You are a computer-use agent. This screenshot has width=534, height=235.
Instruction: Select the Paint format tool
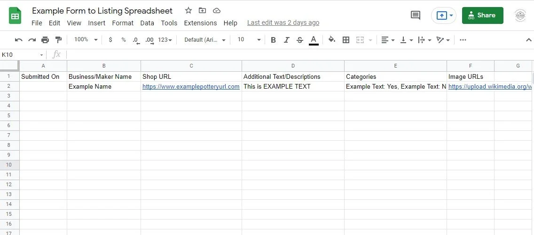59,40
